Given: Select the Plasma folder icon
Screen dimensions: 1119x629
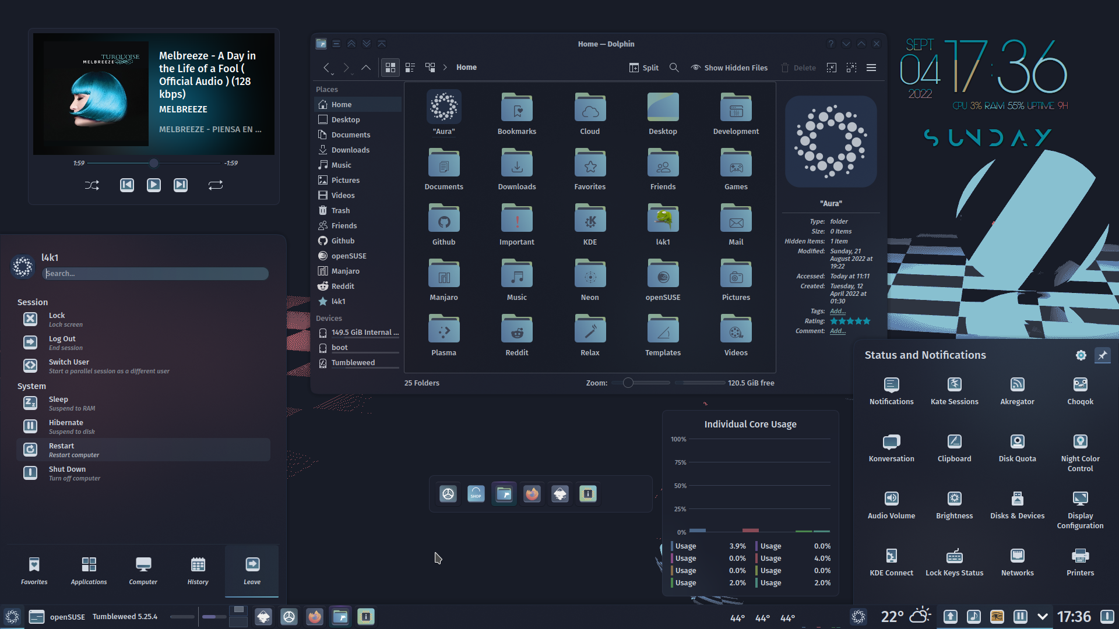Looking at the screenshot, I should tap(444, 330).
